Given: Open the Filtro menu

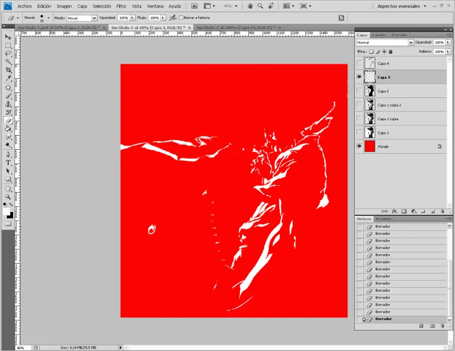Looking at the screenshot, I should (x=121, y=6).
